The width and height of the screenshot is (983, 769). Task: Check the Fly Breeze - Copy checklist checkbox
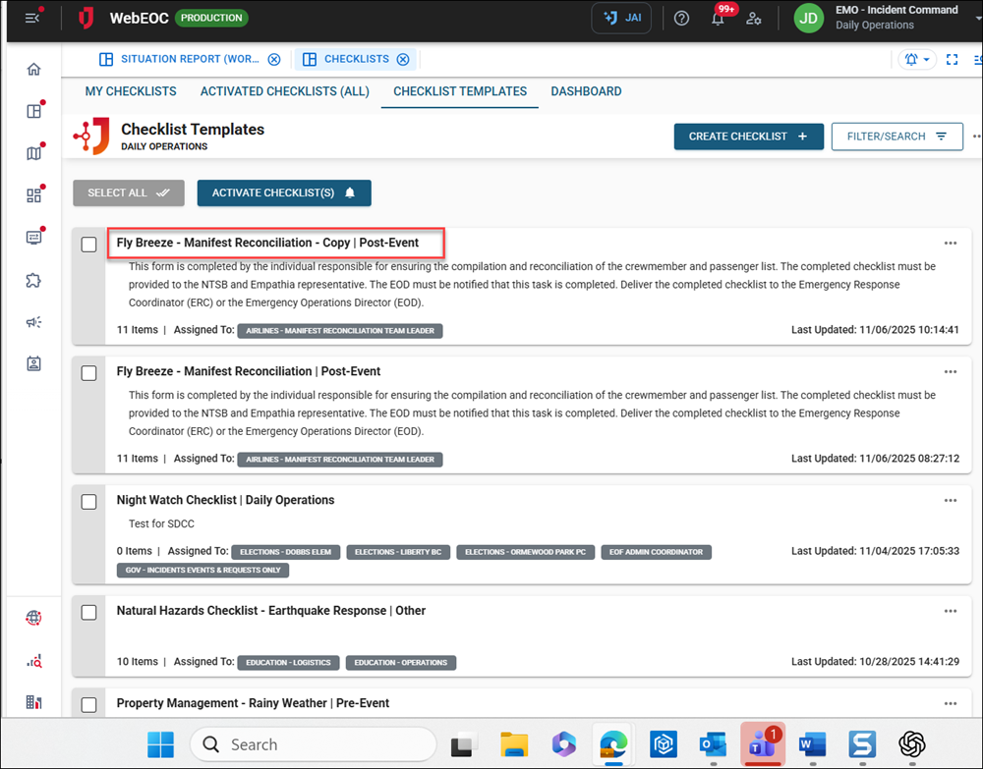point(88,245)
